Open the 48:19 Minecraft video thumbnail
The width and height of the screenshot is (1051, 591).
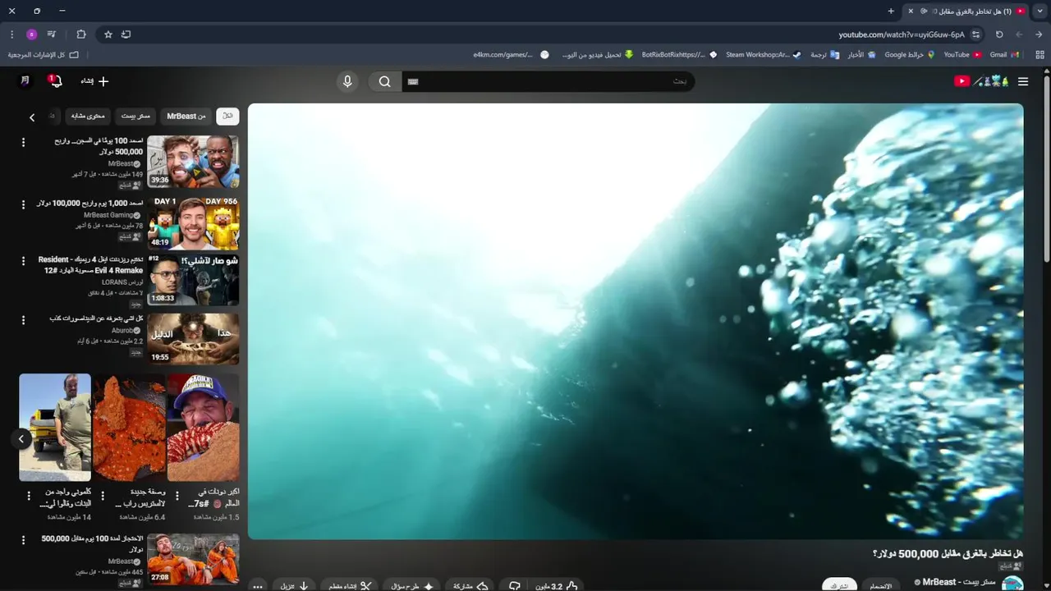(x=193, y=223)
